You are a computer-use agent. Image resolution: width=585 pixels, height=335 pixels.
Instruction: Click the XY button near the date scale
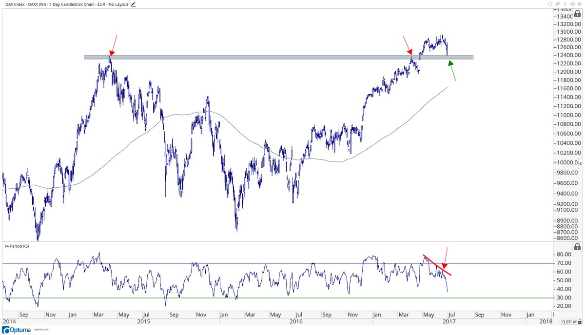tap(575, 322)
